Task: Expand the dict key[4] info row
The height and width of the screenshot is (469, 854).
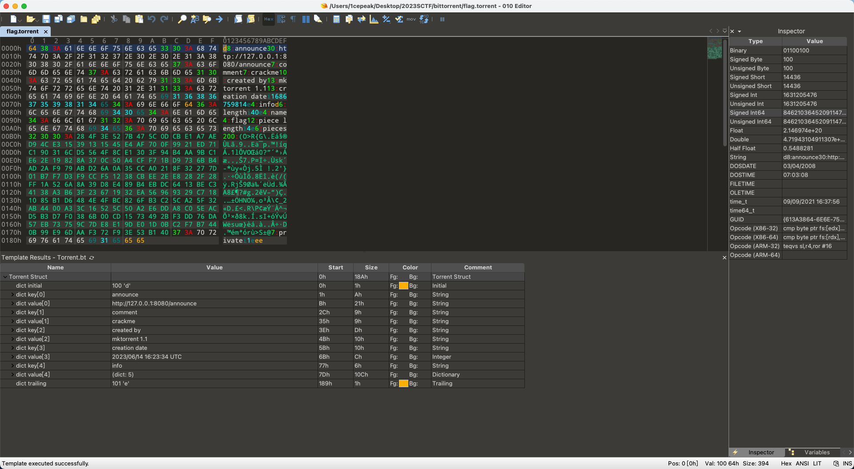Action: coord(12,366)
